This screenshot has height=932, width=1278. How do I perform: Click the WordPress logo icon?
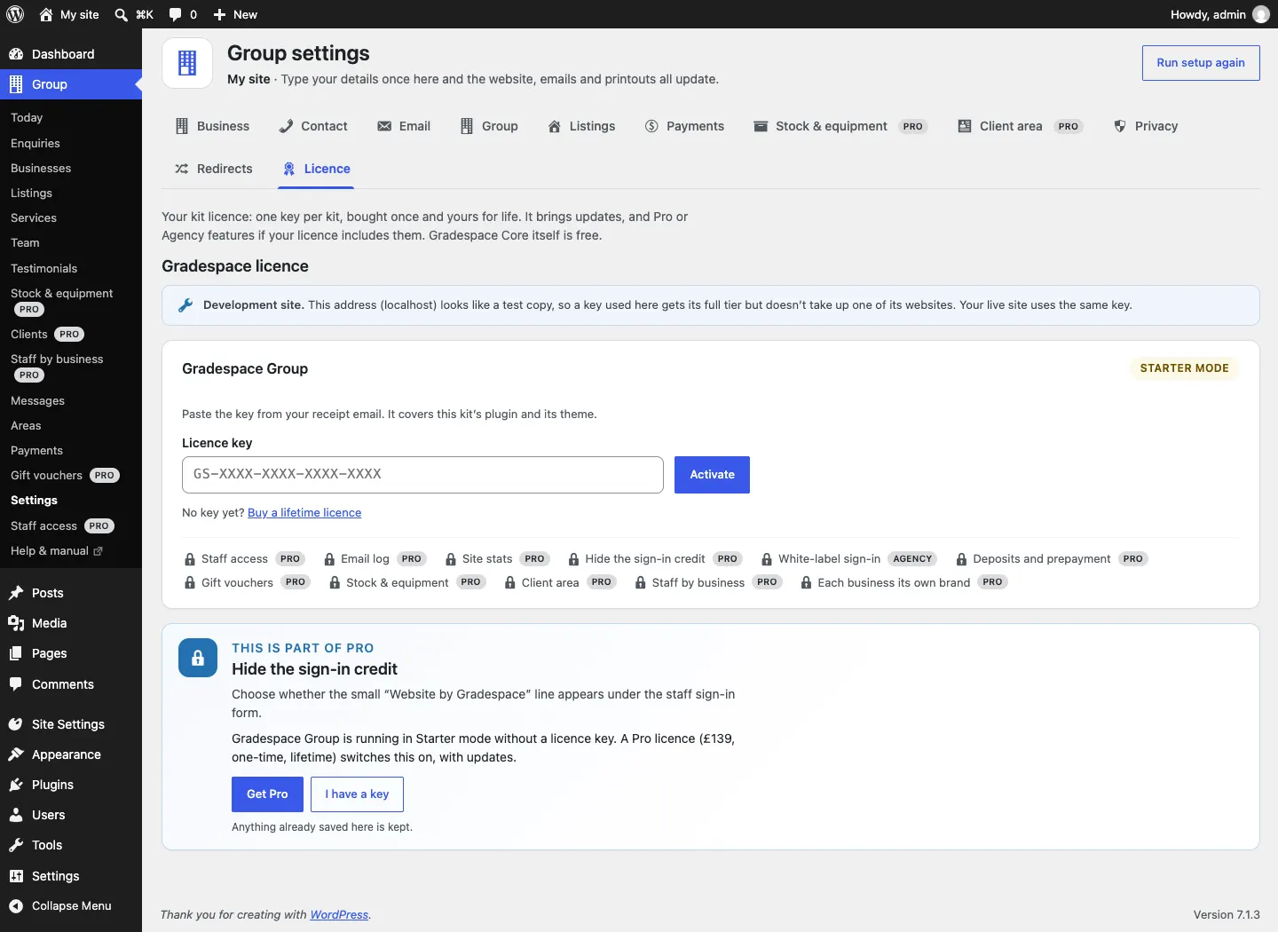pos(15,14)
